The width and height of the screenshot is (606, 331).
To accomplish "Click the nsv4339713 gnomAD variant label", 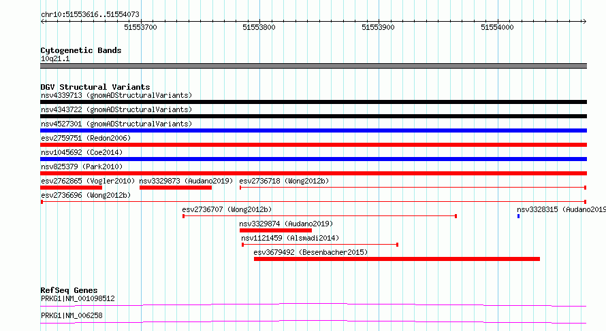I will pyautogui.click(x=116, y=95).
